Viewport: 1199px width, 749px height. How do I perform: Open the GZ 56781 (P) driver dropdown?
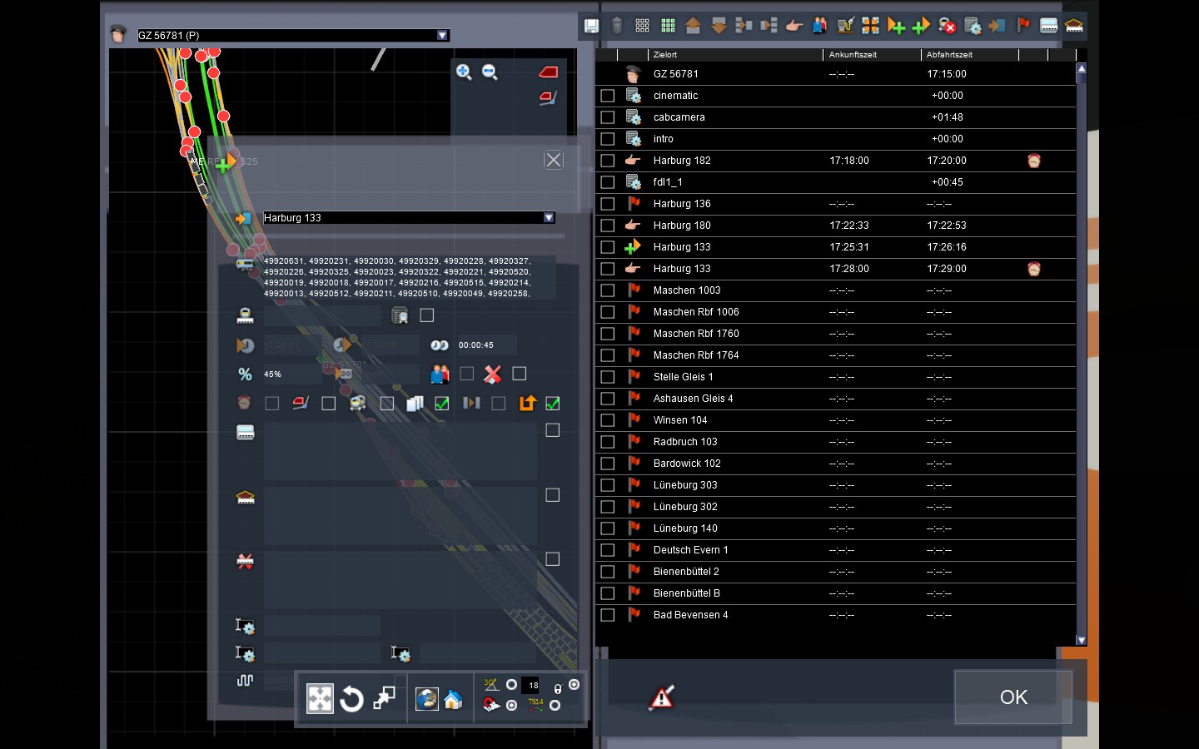[x=442, y=35]
